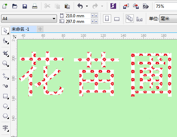Viewport: 177px width, 137px height.
Task: Click the 花 character on canvas
Action: pos(41,74)
